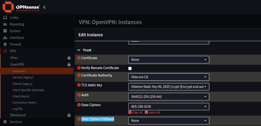Open Client Specific Overrides menu item
The image size is (261, 126).
coord(28,90)
